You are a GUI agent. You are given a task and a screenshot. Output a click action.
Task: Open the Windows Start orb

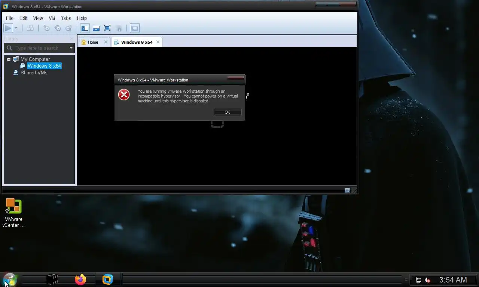(x=10, y=280)
